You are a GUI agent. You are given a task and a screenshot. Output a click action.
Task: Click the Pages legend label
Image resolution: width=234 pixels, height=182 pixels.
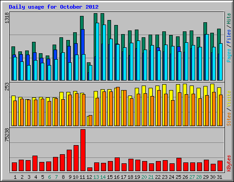click(x=229, y=56)
